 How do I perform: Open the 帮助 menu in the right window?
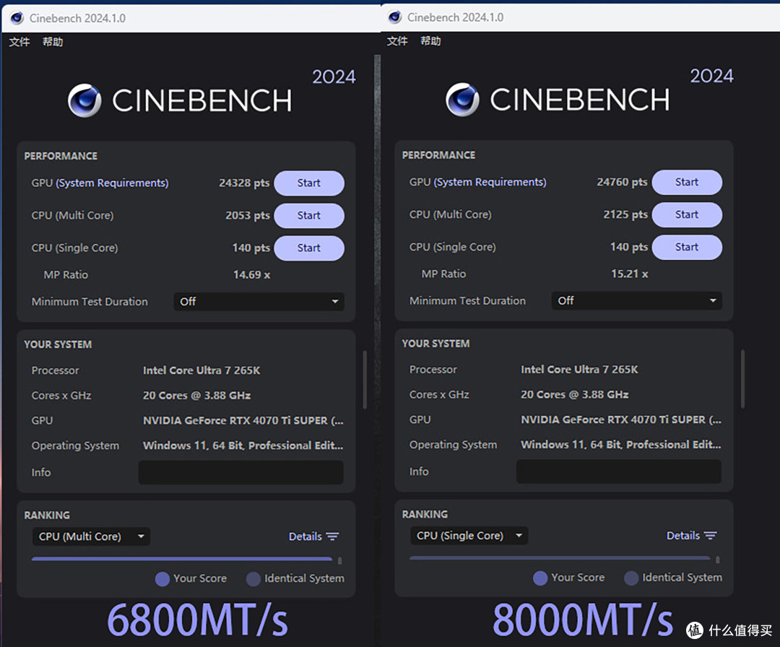tap(430, 40)
